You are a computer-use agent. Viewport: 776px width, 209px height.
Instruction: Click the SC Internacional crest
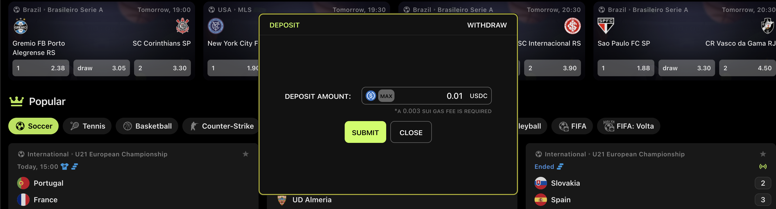[572, 26]
